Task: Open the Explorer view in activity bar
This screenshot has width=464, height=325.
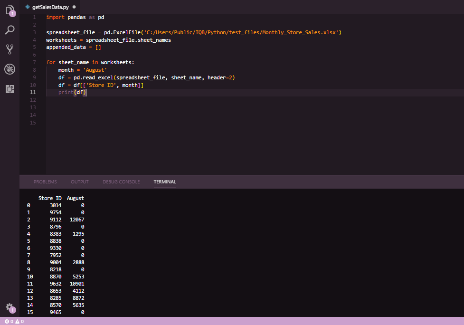Action: click(x=10, y=10)
